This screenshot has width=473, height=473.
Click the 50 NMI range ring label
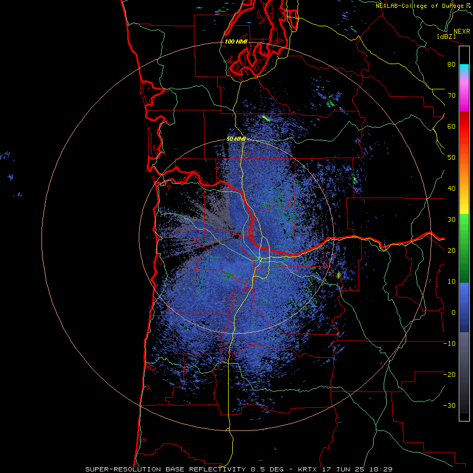236,139
